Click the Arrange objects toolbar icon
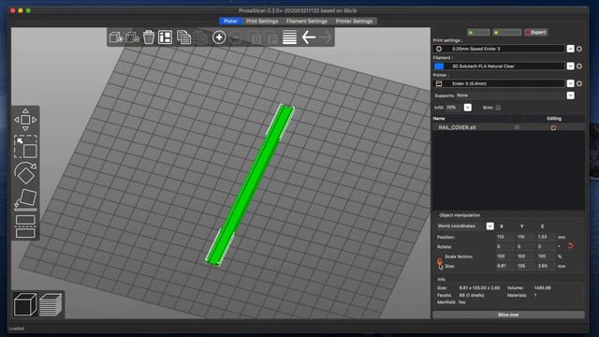This screenshot has width=599, height=337. [165, 37]
